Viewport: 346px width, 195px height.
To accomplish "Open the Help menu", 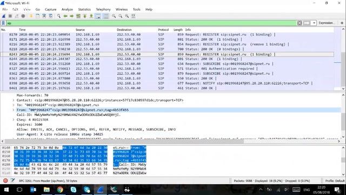I will point(149,10).
